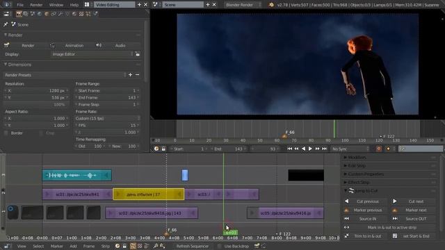Click the pin icon beside Scene
The width and height of the screenshot is (445, 250).
click(6, 25)
